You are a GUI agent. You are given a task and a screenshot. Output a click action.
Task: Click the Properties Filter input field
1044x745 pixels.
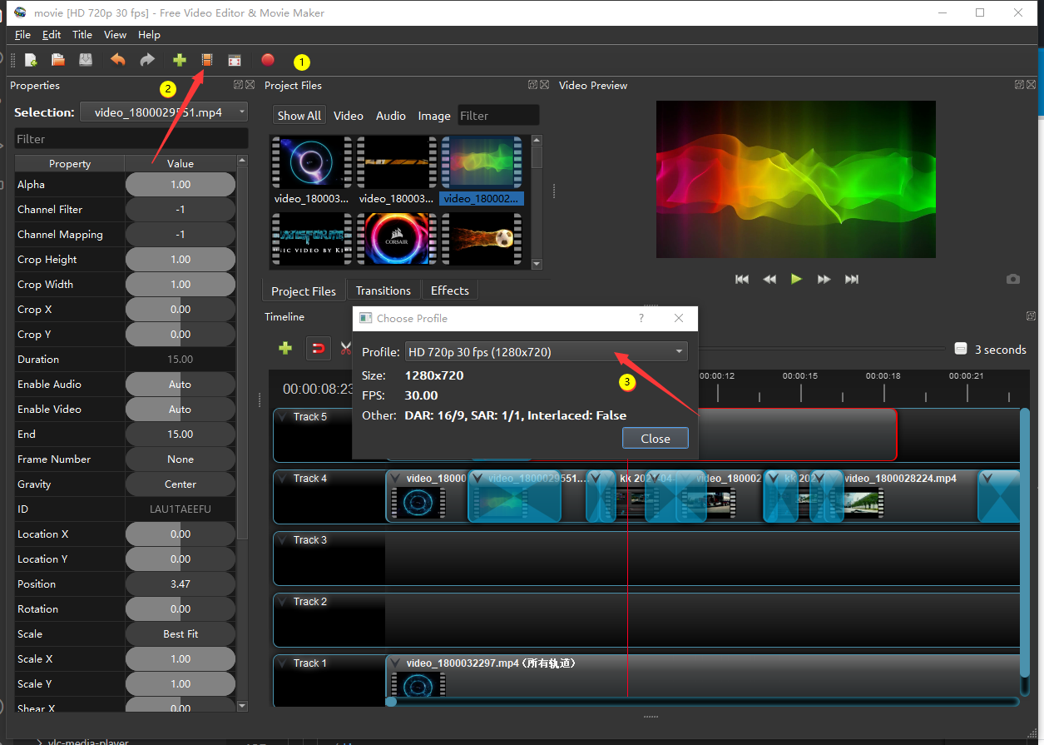pos(131,139)
